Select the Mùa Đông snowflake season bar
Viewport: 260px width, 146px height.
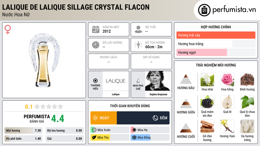click(x=150, y=137)
